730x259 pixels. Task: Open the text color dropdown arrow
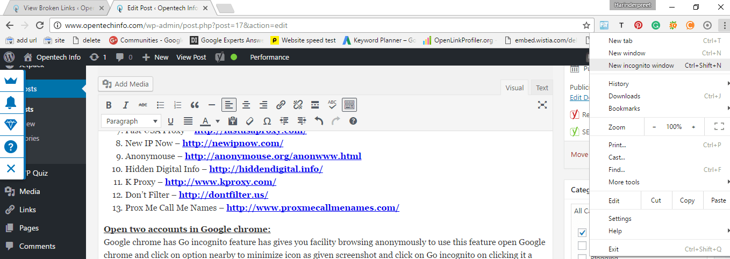[x=218, y=121]
